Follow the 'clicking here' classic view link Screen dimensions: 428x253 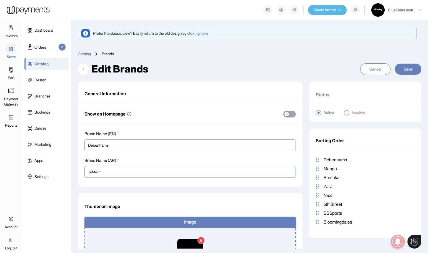tap(197, 34)
